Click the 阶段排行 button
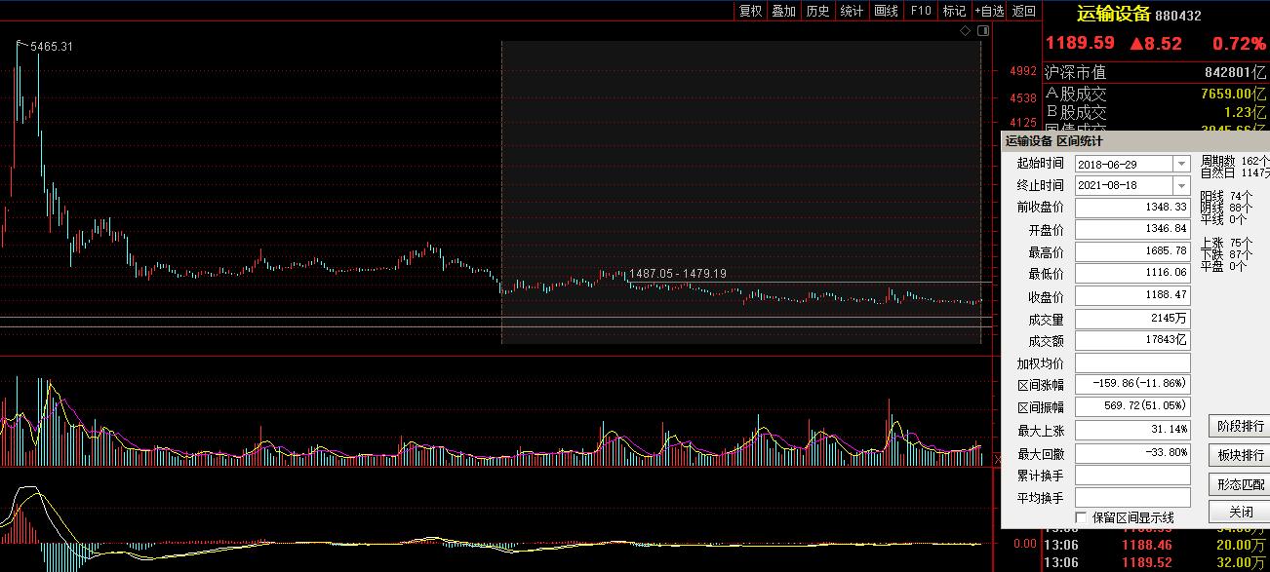The height and width of the screenshot is (572, 1270). click(x=1240, y=426)
